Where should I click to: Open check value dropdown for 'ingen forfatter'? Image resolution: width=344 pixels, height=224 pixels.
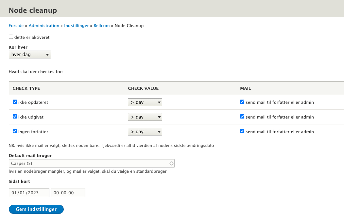click(145, 132)
